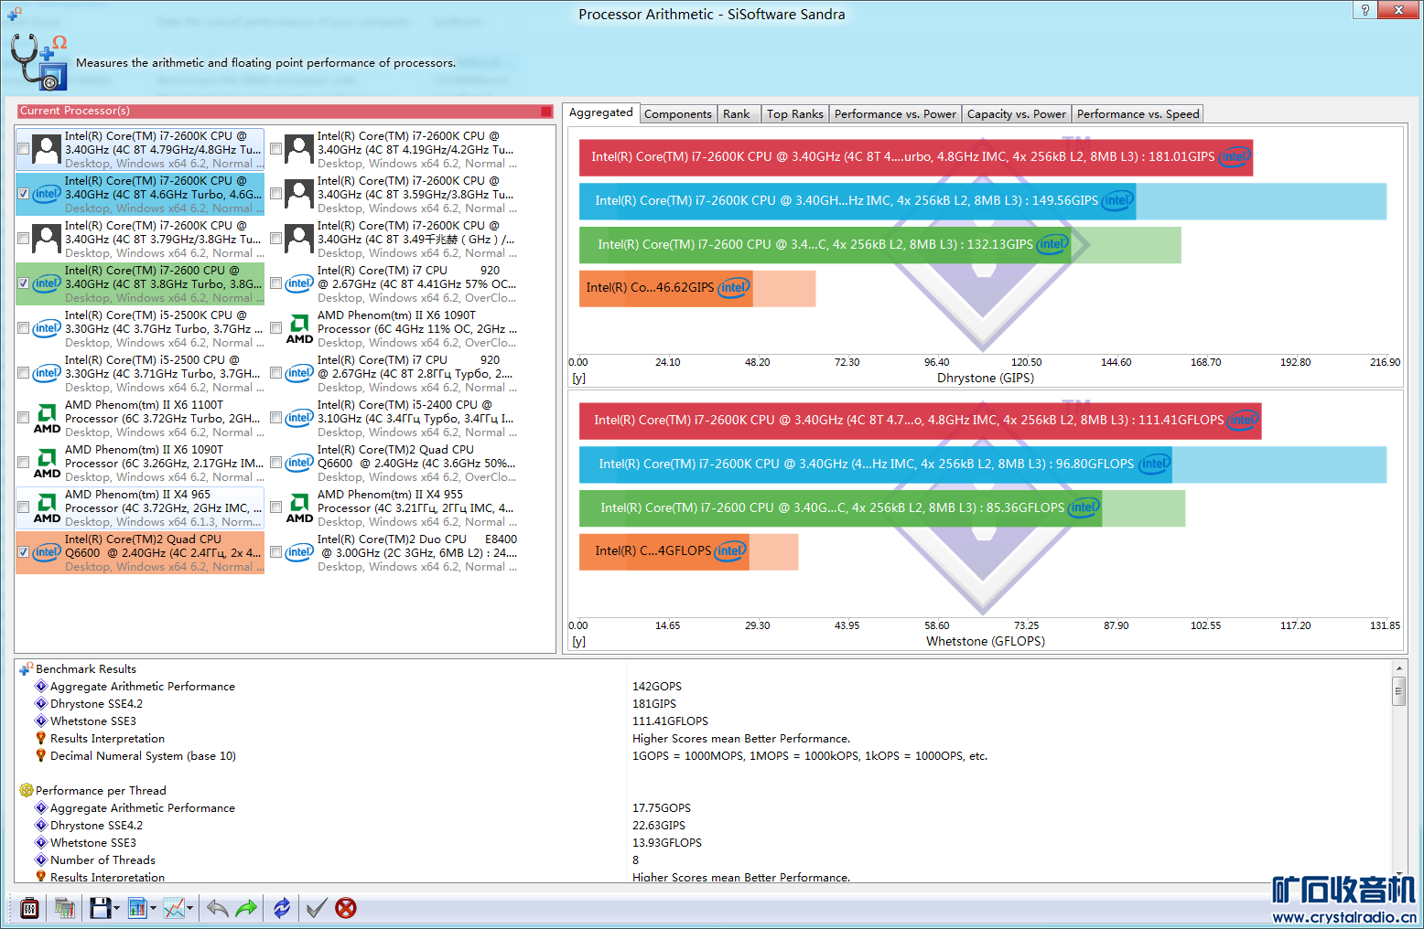Click the green Forward arrow icon
This screenshot has height=929, width=1424.
246,908
